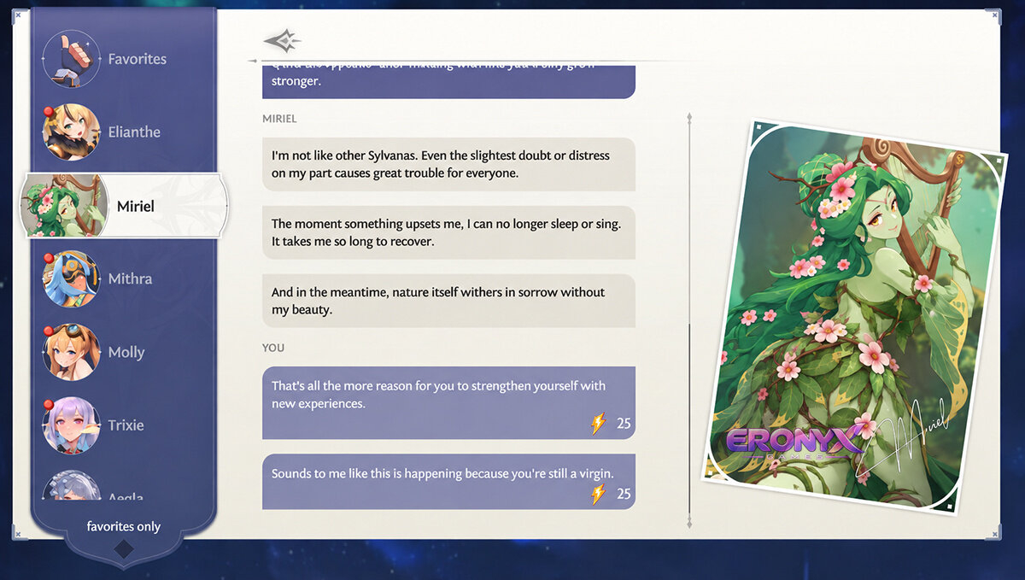
Task: Click Miriel's selected avatar portrait
Action: (65, 206)
